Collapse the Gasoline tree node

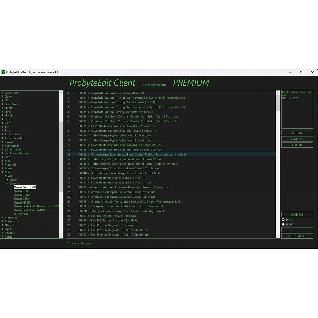7,184
